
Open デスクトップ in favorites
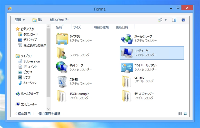[30, 40]
